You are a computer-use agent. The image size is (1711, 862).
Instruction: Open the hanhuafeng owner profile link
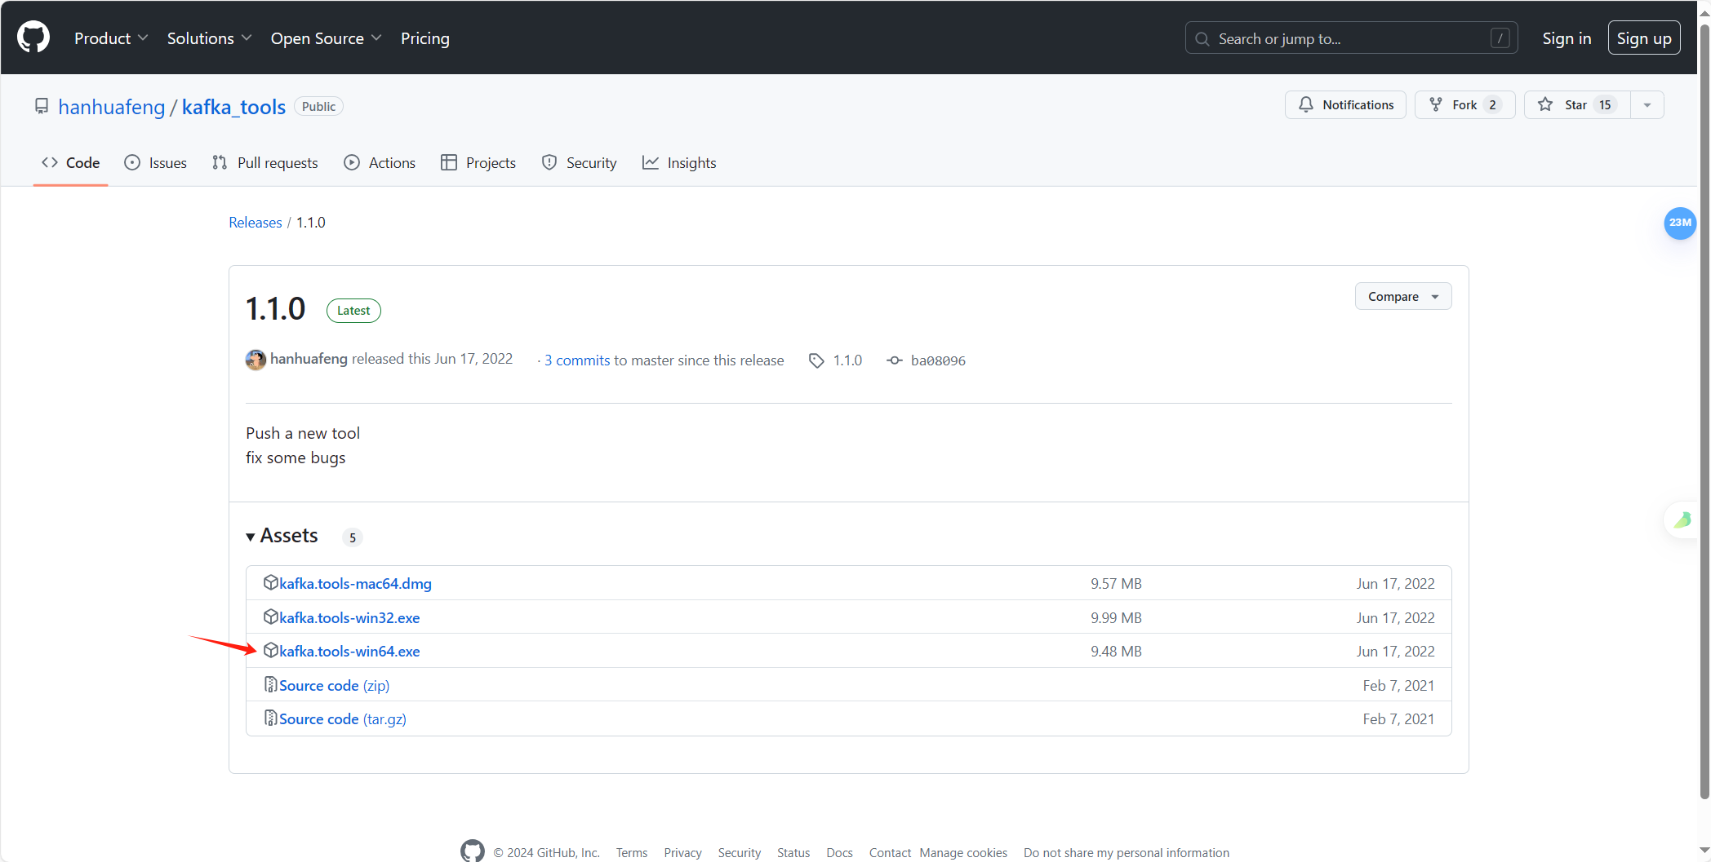click(112, 107)
